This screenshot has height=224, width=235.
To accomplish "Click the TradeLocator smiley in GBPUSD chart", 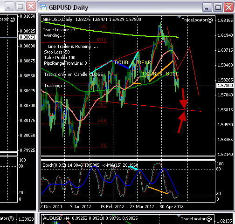I will pyautogui.click(x=210, y=20).
